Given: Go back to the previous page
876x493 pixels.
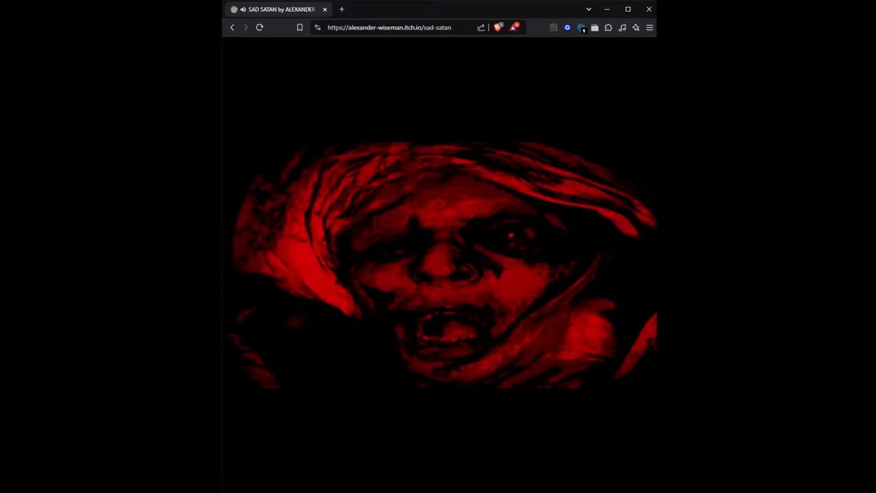Looking at the screenshot, I should (x=232, y=27).
